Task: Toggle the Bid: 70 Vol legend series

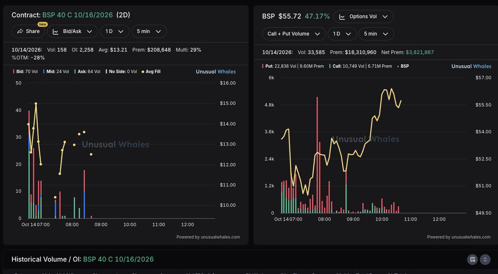Action: point(26,71)
